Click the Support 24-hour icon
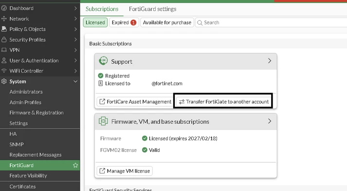Screen dimensions: 347x191 coord(103,61)
